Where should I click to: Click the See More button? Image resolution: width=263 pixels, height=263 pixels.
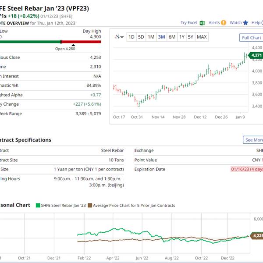coord(253,140)
